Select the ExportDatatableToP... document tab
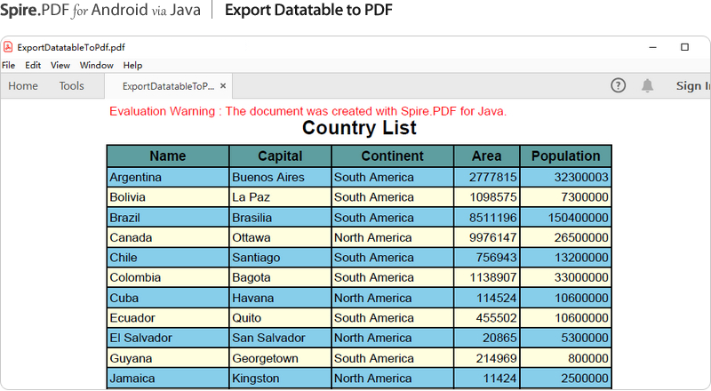Viewport: 711px width, 391px height. pyautogui.click(x=167, y=86)
